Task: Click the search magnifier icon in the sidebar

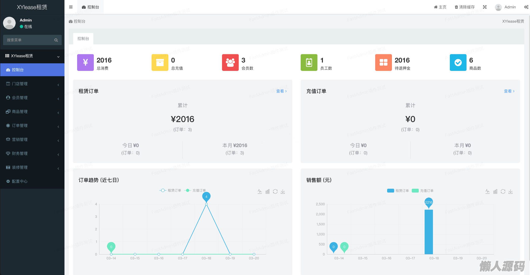Action: pos(56,40)
